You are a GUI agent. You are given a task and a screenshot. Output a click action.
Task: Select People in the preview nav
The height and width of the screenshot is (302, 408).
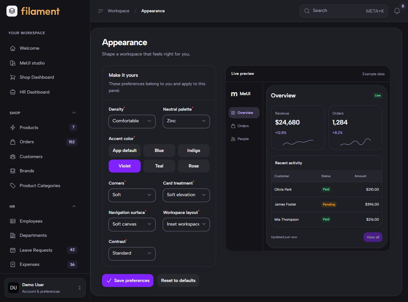(244, 139)
